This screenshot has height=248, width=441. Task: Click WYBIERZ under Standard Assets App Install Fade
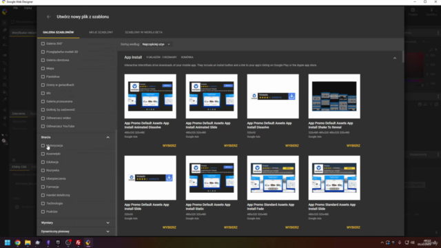tap(292, 227)
